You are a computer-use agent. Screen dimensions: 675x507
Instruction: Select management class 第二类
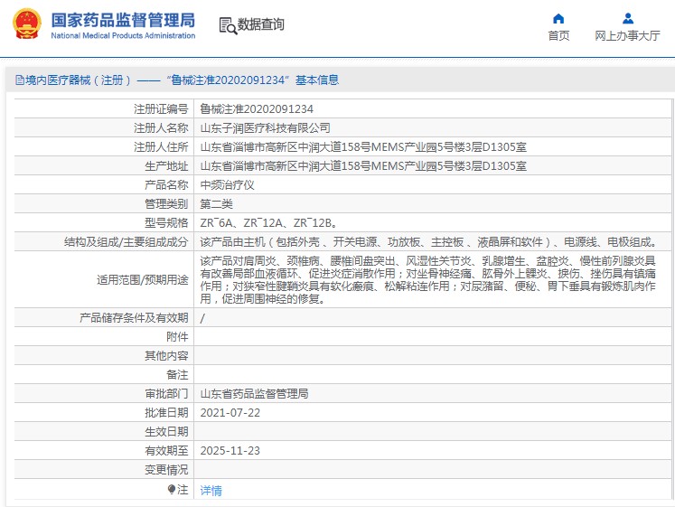(217, 204)
